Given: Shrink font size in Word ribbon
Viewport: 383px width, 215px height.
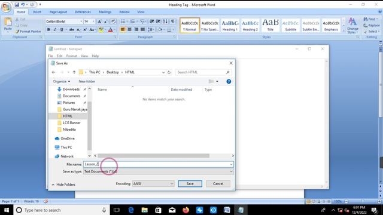Looking at the screenshot, I should (106, 21).
